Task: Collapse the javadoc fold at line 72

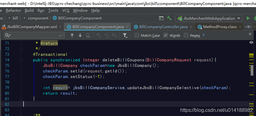Action: (21, 49)
